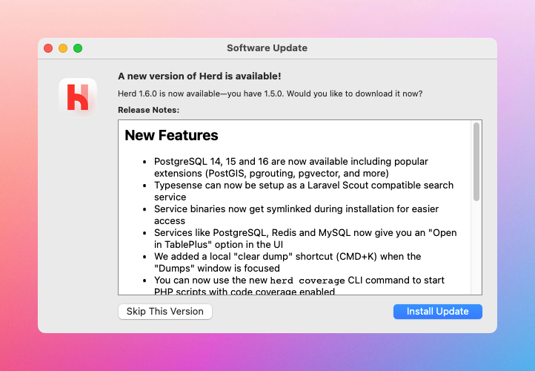Viewport: 535px width, 371px height.
Task: Maximize window with the green button
Action: (x=78, y=48)
